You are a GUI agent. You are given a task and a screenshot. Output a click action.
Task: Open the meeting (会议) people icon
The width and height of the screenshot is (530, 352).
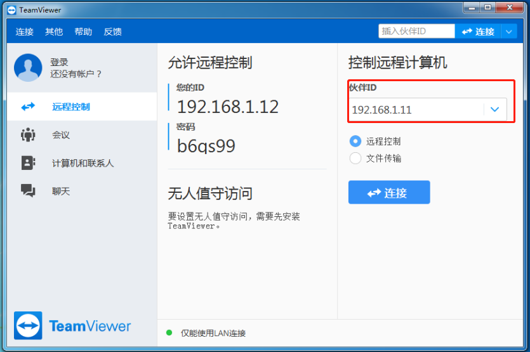tap(28, 134)
